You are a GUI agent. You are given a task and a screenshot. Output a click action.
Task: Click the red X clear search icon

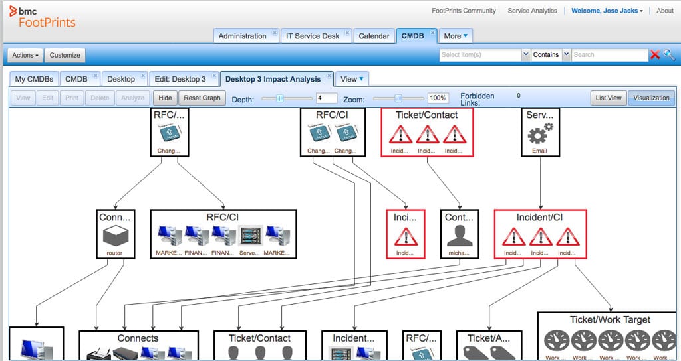655,55
